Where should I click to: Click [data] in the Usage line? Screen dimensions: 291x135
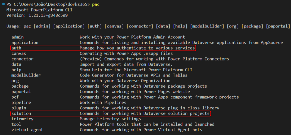[x=163, y=26]
